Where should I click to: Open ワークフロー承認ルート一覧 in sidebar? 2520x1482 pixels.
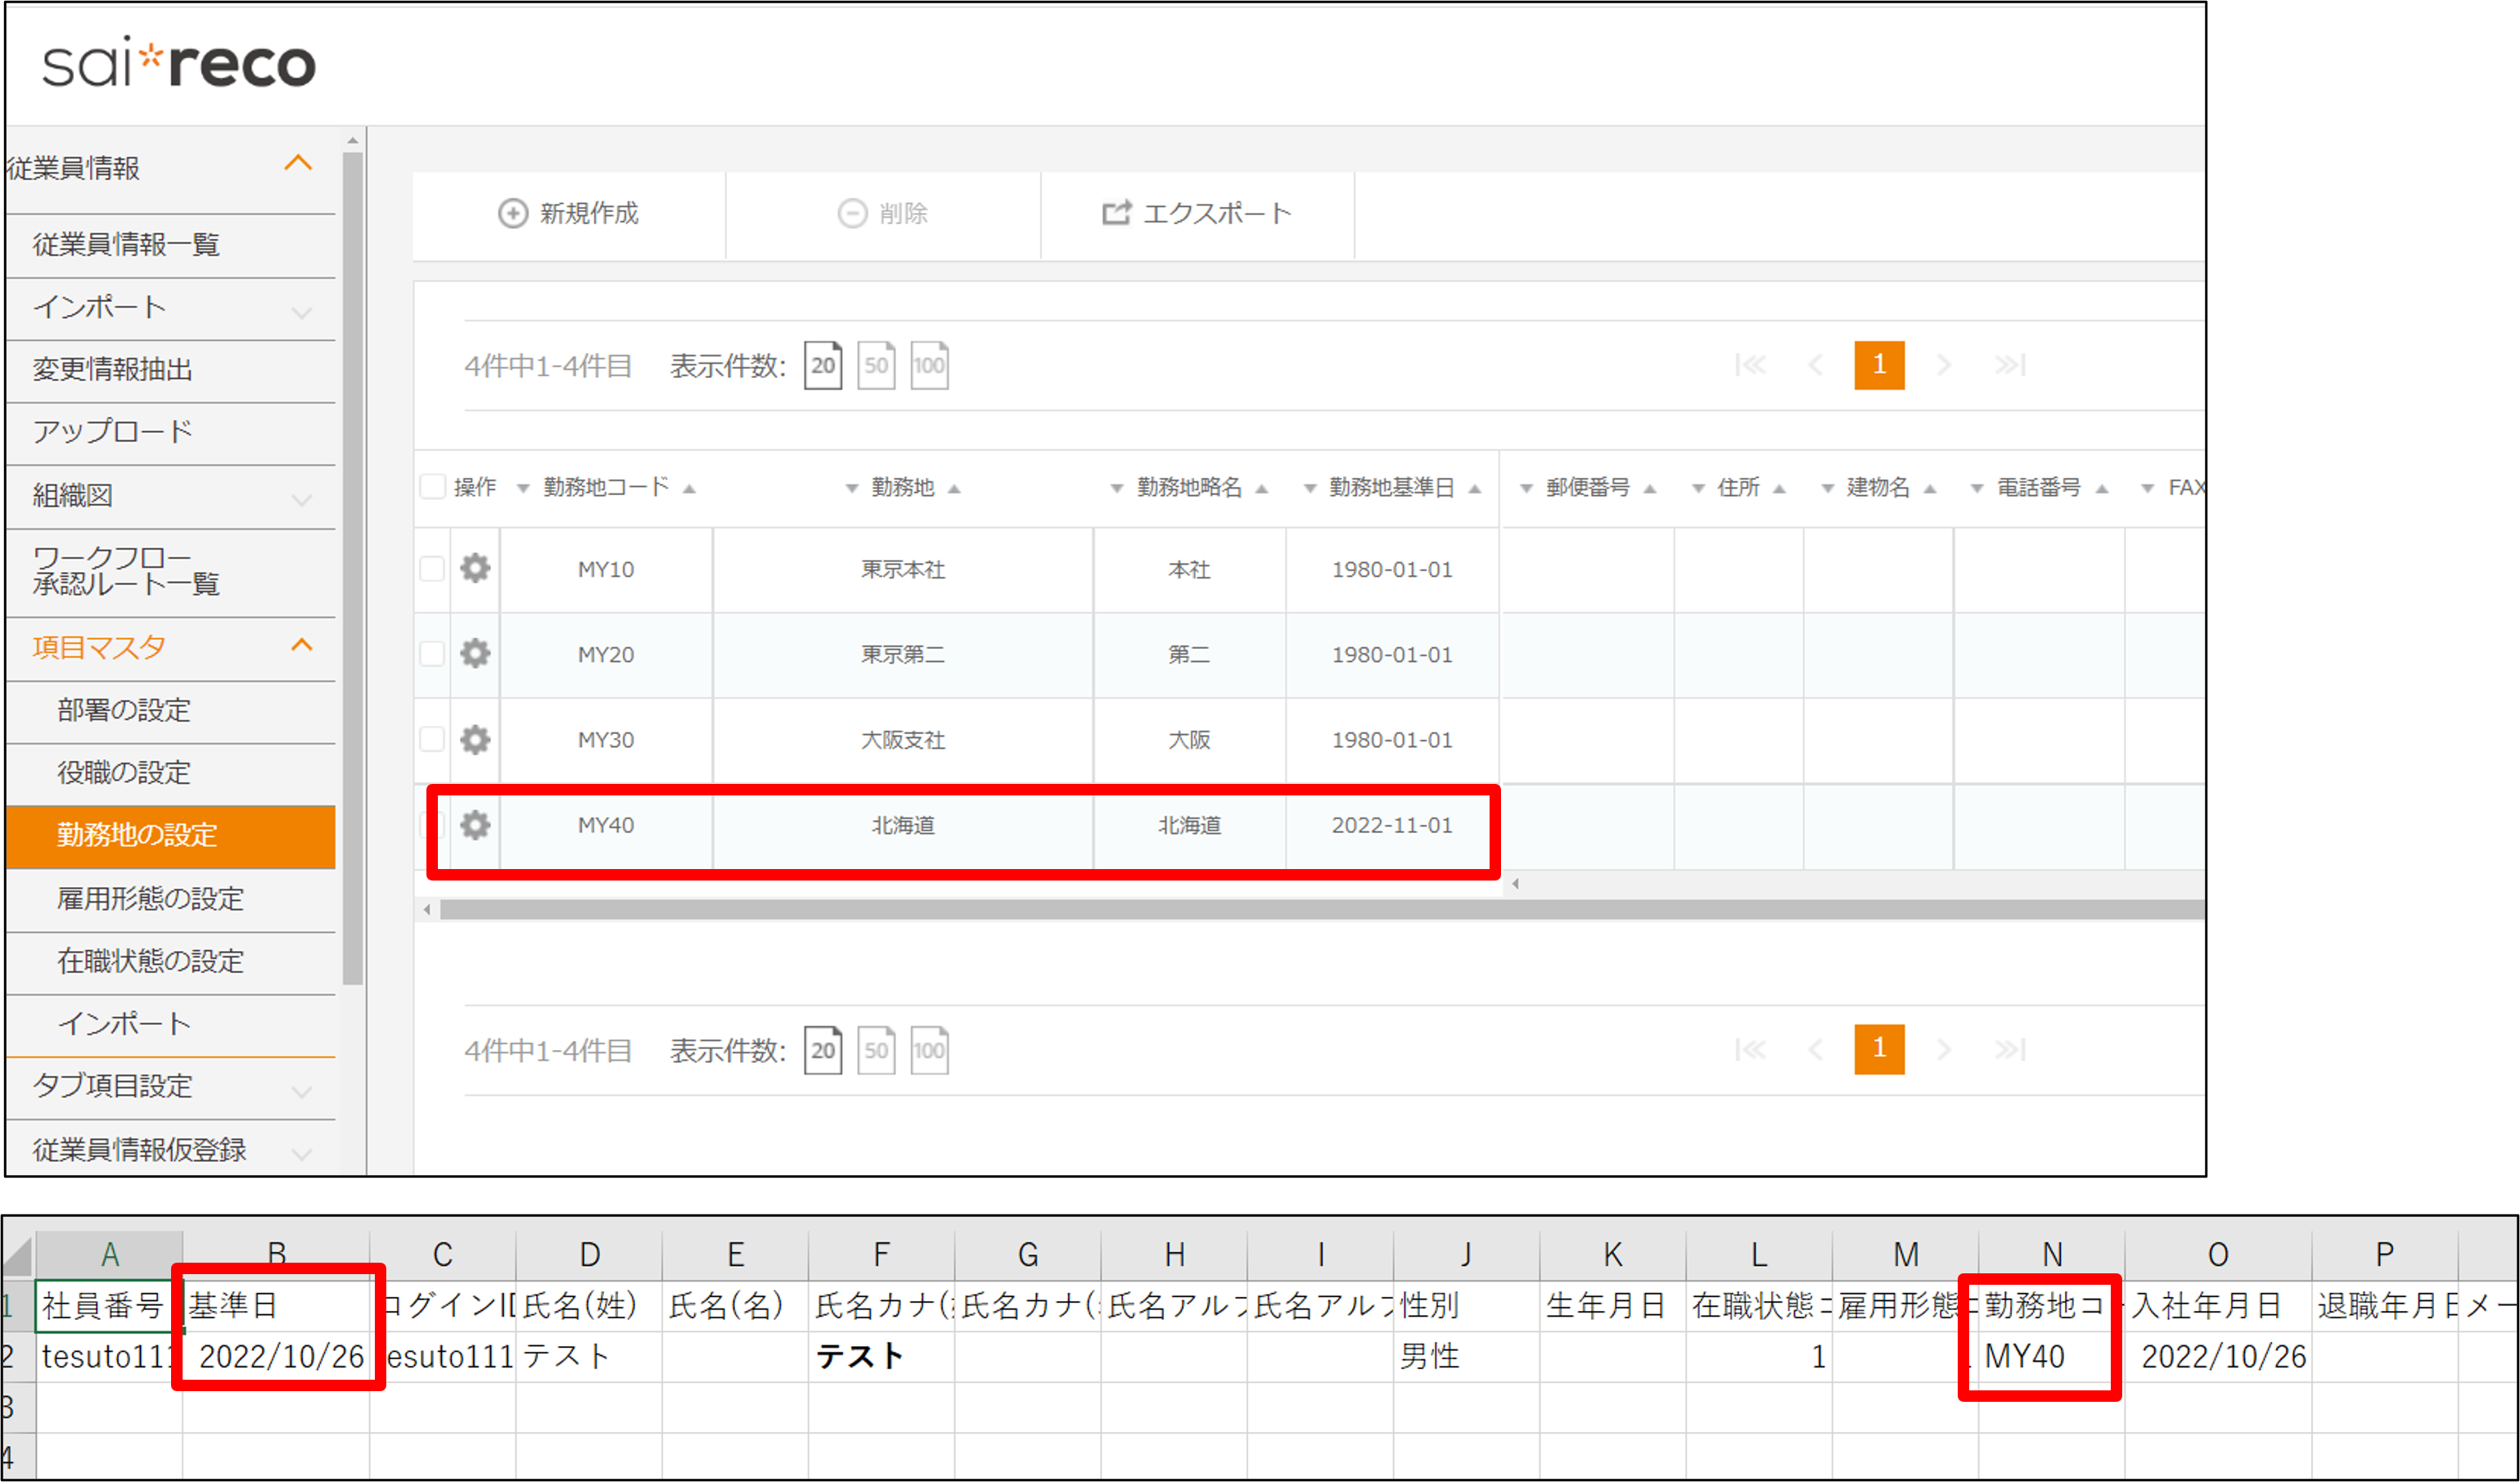(x=171, y=572)
